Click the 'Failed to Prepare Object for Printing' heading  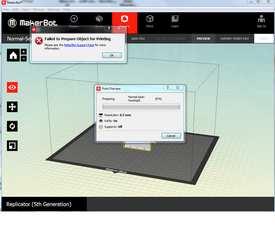point(78,39)
